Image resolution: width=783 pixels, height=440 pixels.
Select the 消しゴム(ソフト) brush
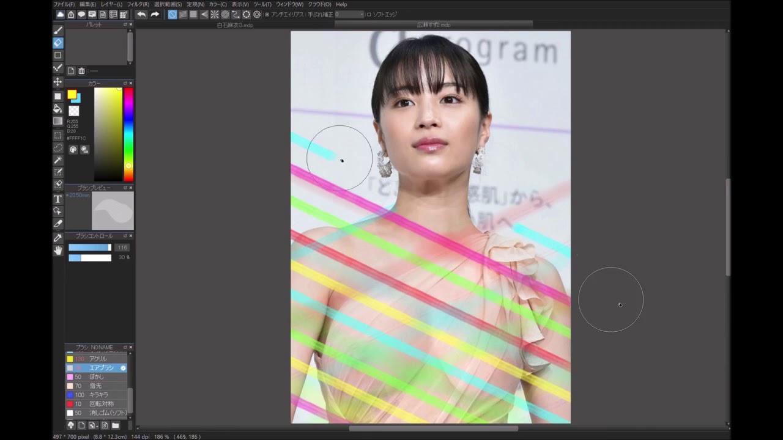tap(97, 413)
